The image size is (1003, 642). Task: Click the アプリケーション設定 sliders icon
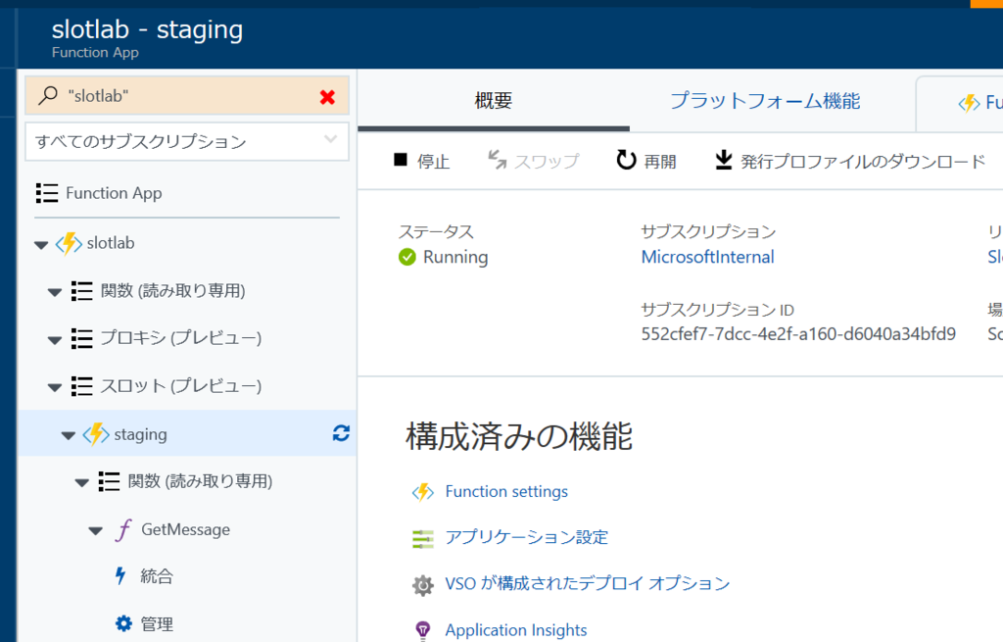[423, 539]
